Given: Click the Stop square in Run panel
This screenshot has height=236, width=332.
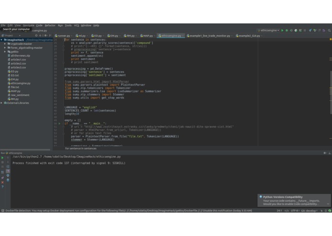Looking at the screenshot, I should (x=2, y=162).
